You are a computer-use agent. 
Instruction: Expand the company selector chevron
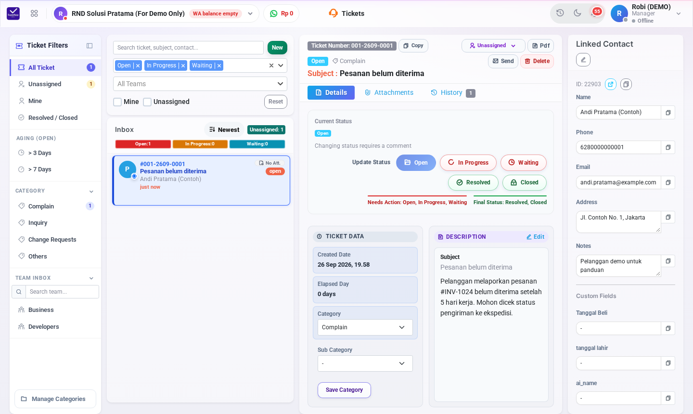point(250,13)
